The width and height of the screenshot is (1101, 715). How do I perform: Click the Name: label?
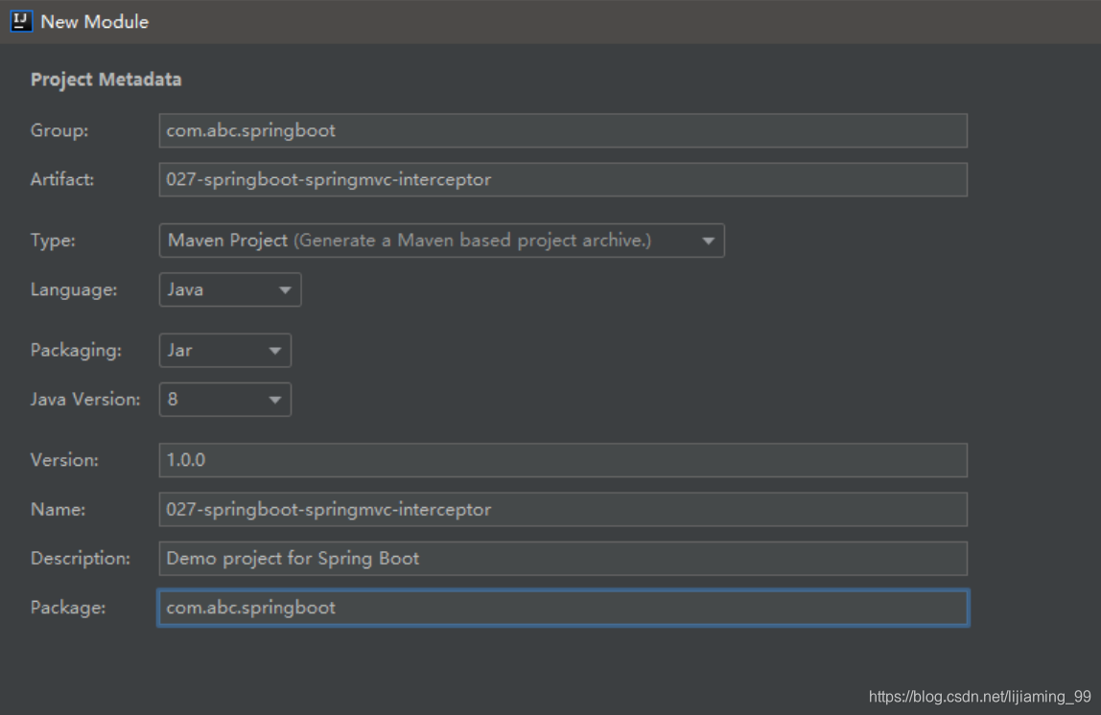[58, 509]
